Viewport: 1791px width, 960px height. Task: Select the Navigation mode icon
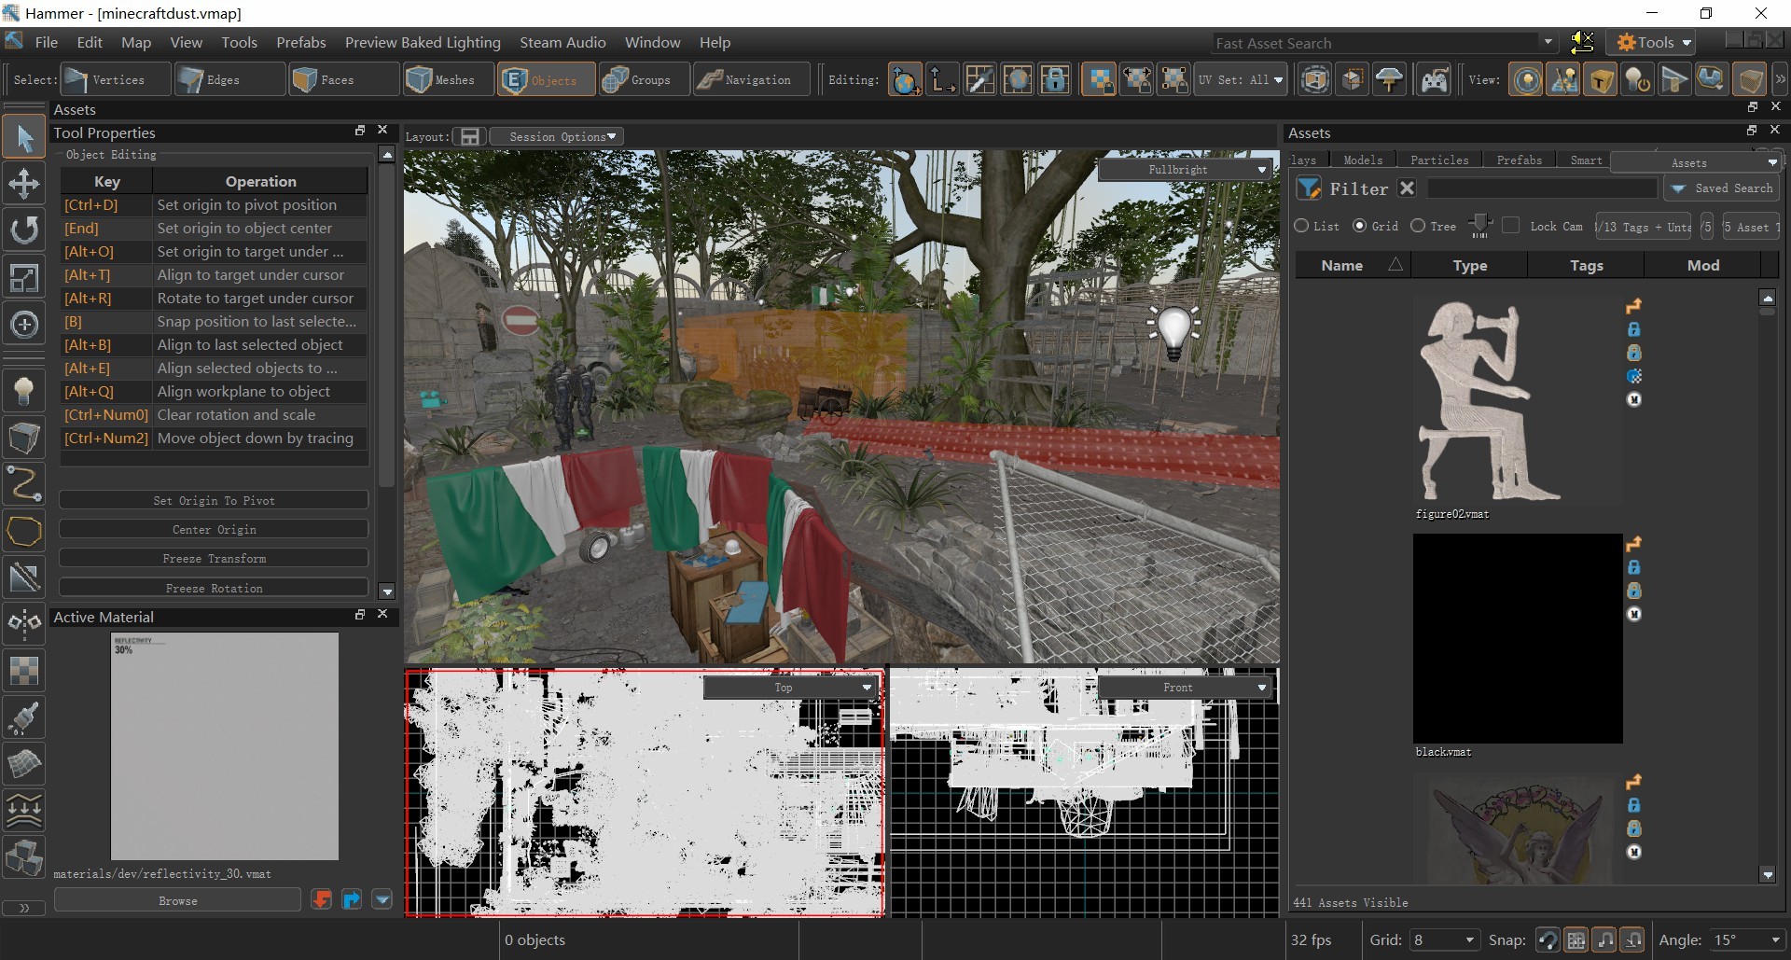(x=749, y=80)
